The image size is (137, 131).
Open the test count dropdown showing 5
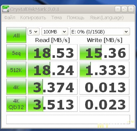(34, 32)
